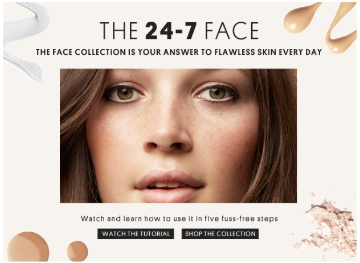Click the beige foundation droplet graphic
This screenshot has height=263, width=360.
point(301,17)
